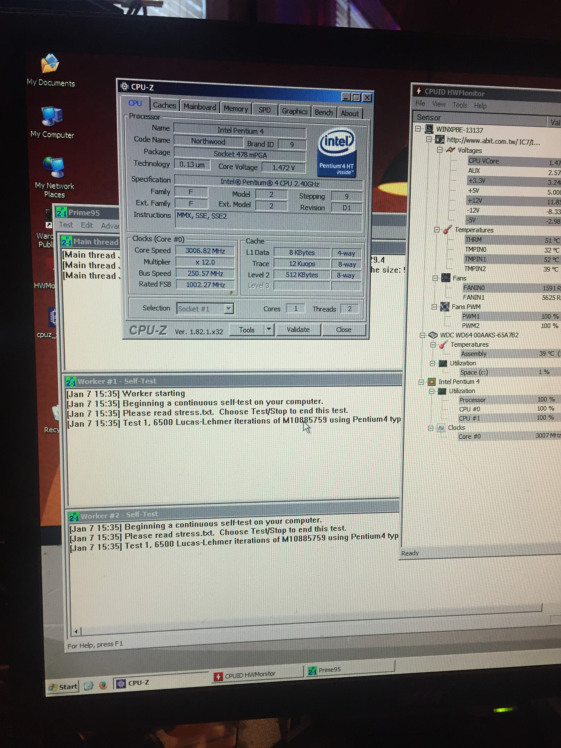Click the Validate button in CPU-Z
Screen dimensions: 561x748
click(298, 329)
